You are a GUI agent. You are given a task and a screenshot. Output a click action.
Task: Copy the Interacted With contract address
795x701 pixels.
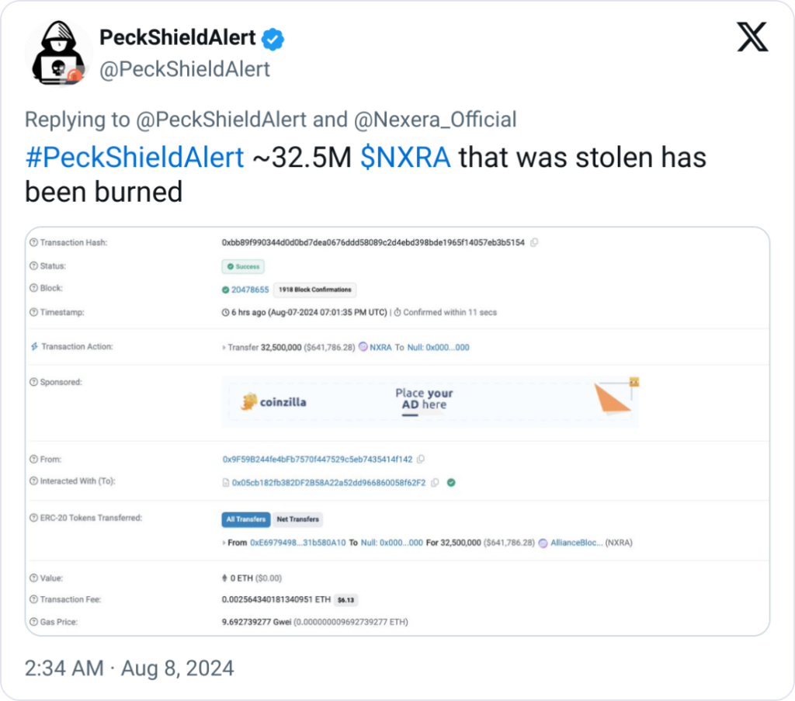[435, 482]
